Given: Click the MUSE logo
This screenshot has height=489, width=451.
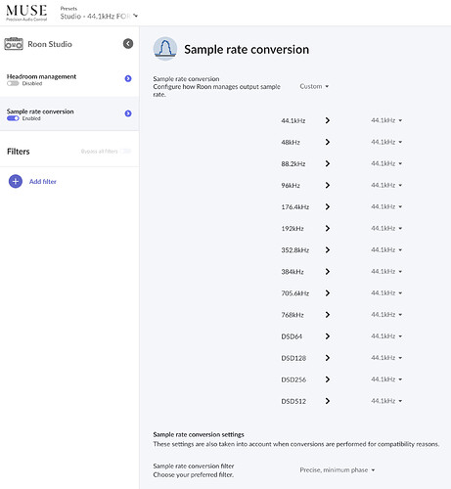Looking at the screenshot, I should pyautogui.click(x=26, y=13).
